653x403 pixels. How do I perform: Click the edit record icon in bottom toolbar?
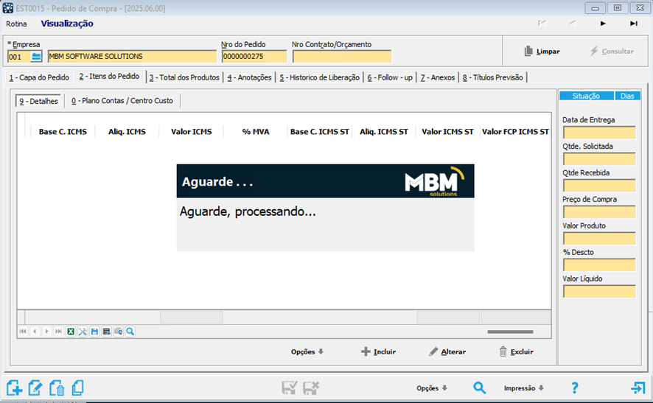(35, 388)
